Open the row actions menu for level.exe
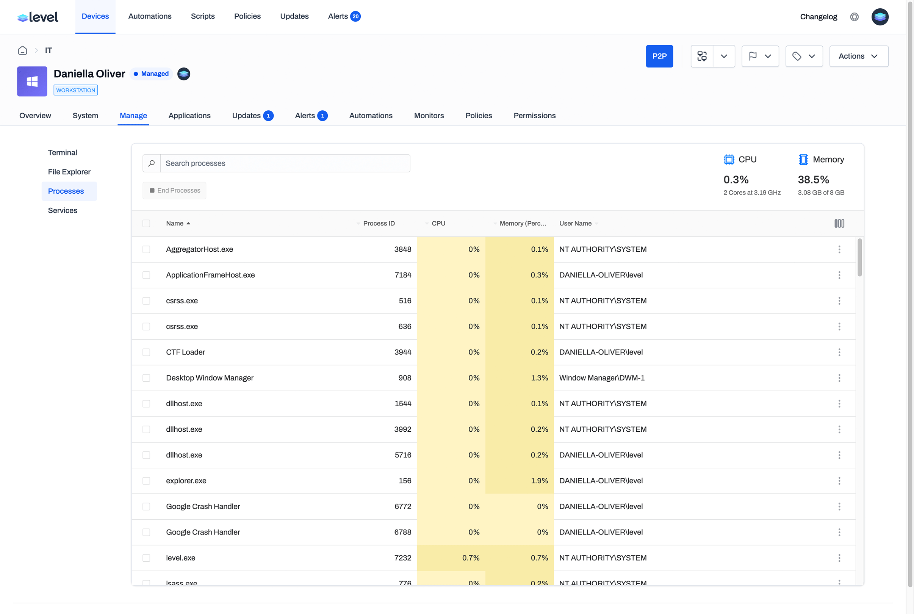 (839, 558)
